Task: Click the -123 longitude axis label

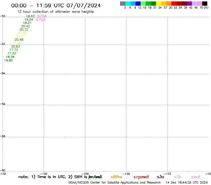Action: (168, 174)
